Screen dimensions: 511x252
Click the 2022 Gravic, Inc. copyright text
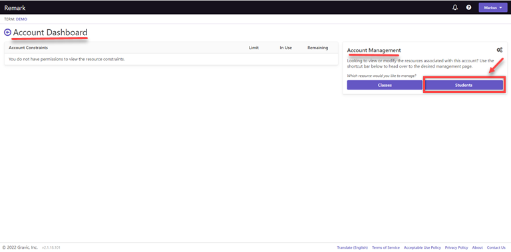click(x=20, y=247)
